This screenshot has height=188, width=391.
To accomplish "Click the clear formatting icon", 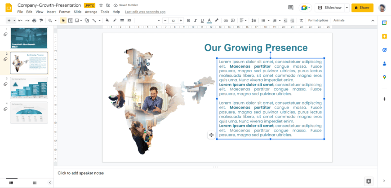I will click(x=300, y=21).
